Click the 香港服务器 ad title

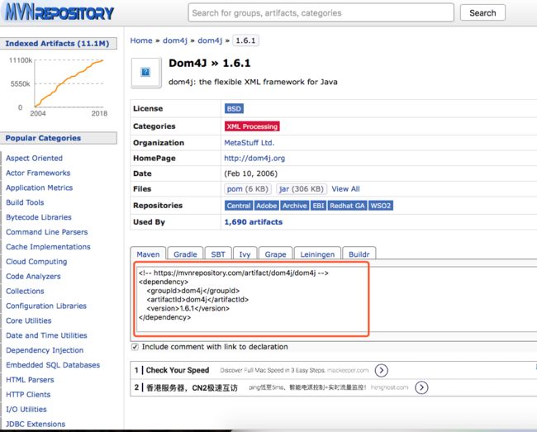tap(192, 387)
